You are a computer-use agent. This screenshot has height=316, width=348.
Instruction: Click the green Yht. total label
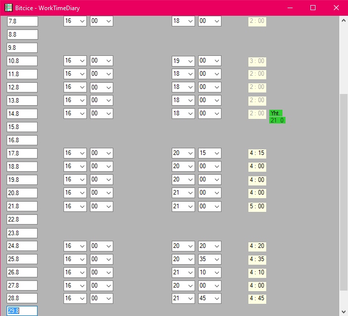[x=276, y=113]
